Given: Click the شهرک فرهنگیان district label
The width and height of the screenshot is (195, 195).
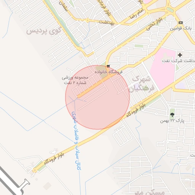Looking at the screenshot, I should [141, 84].
